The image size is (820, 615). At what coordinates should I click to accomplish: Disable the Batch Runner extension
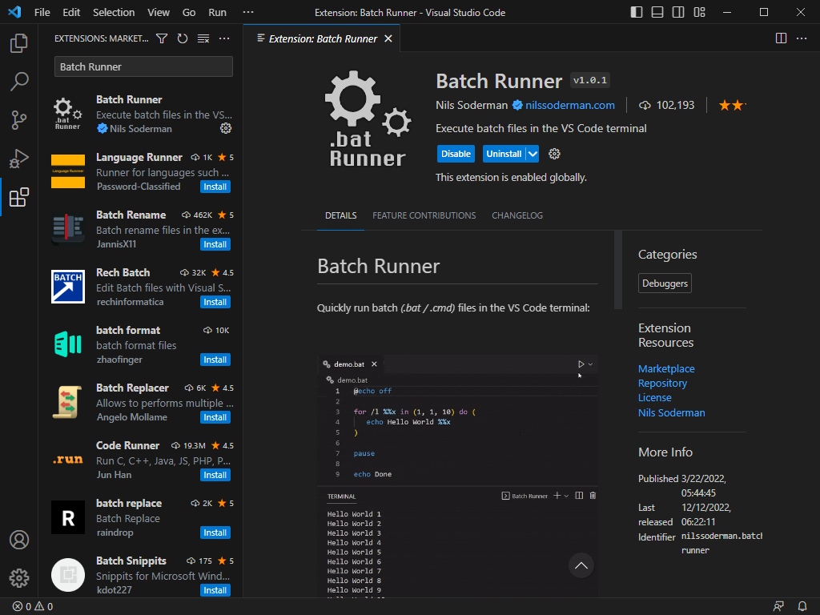point(456,154)
